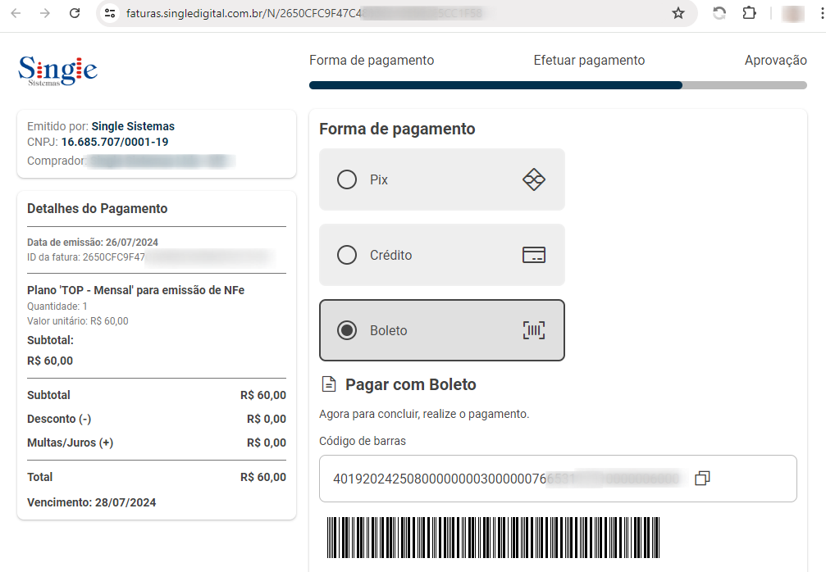Click the Código de barras text field
Viewport: 826px width, 572px height.
click(558, 479)
